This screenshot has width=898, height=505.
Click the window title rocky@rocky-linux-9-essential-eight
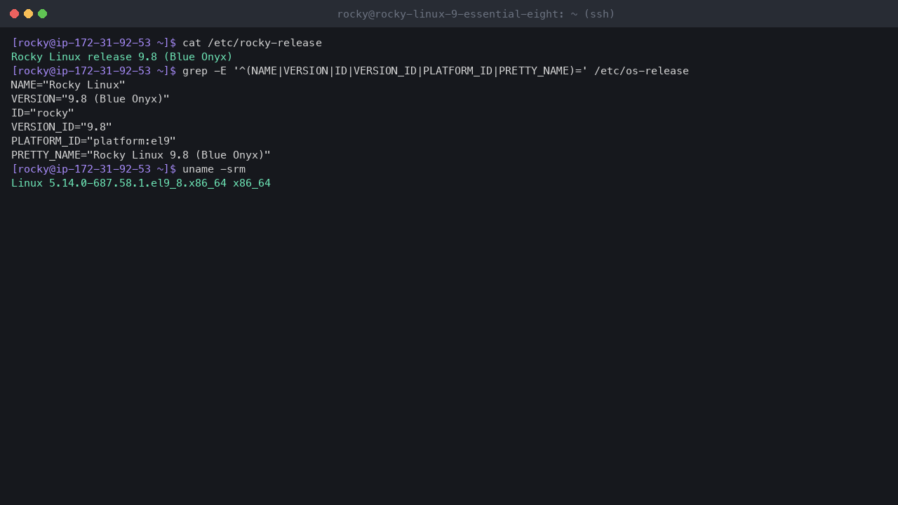coord(476,14)
